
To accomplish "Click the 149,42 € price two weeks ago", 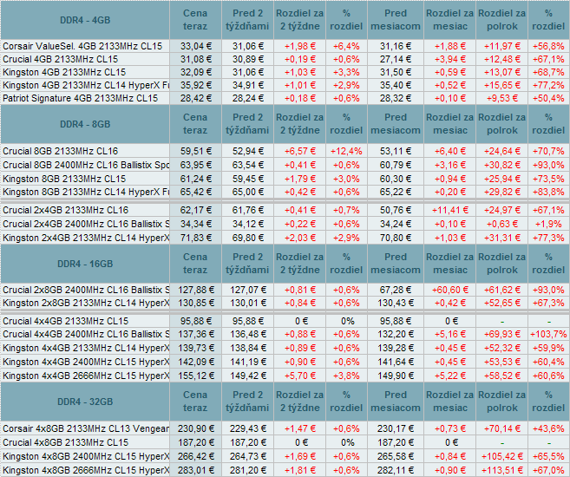I will [x=248, y=376].
